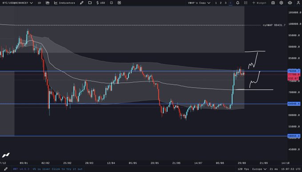This screenshot has height=172, width=302.
Task: Click the 05/05 date axis label
Action: [133, 163]
